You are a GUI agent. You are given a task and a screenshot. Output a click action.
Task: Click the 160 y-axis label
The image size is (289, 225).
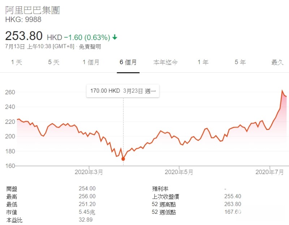pyautogui.click(x=10, y=166)
